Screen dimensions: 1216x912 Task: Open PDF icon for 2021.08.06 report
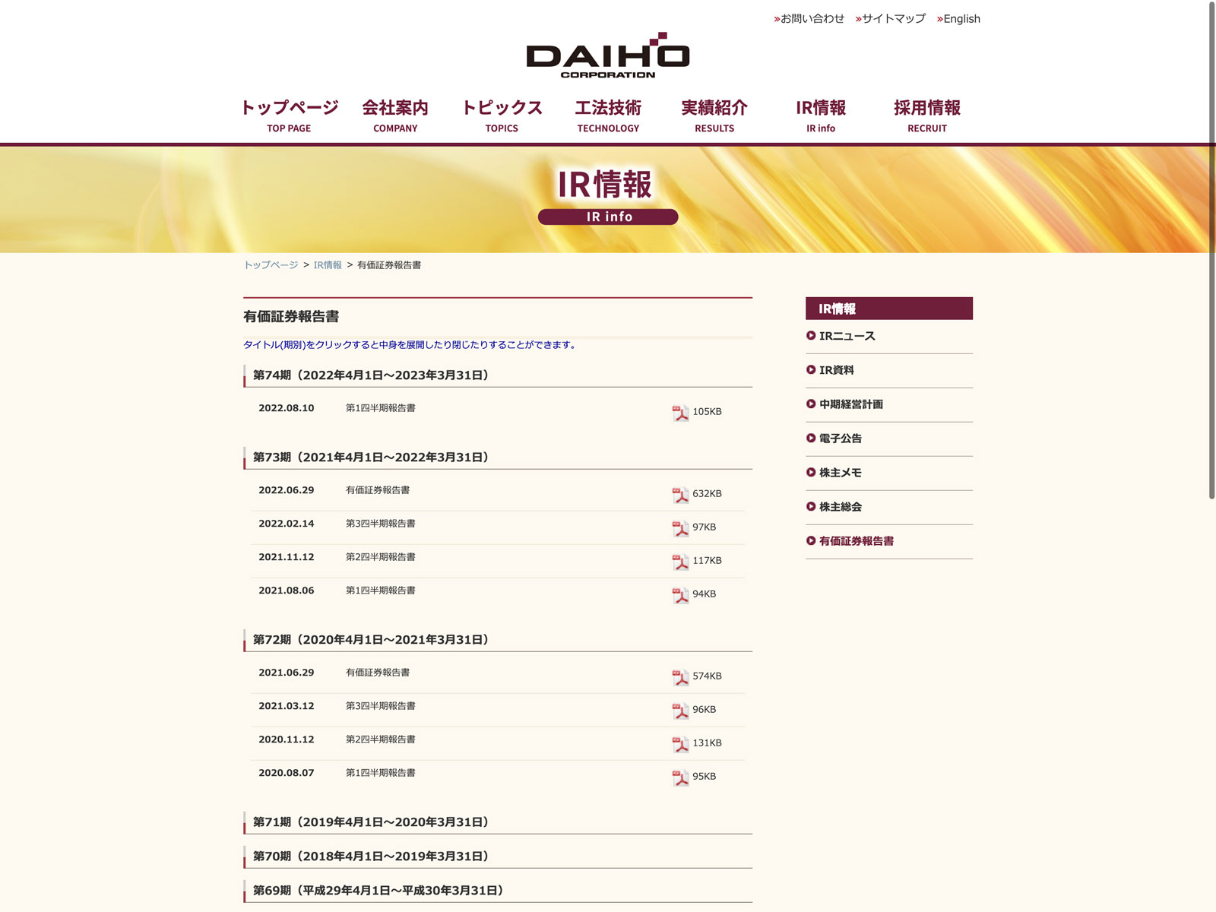click(680, 595)
